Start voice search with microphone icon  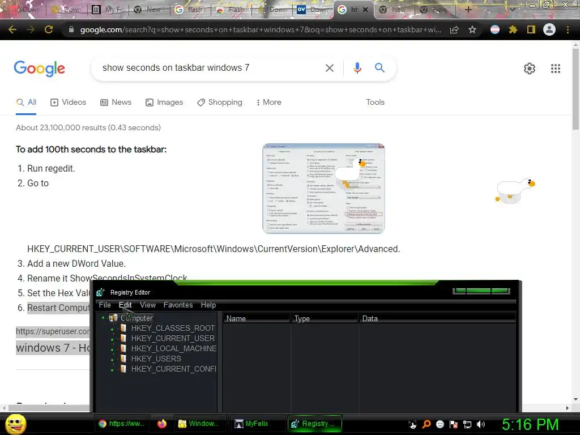[x=357, y=68]
